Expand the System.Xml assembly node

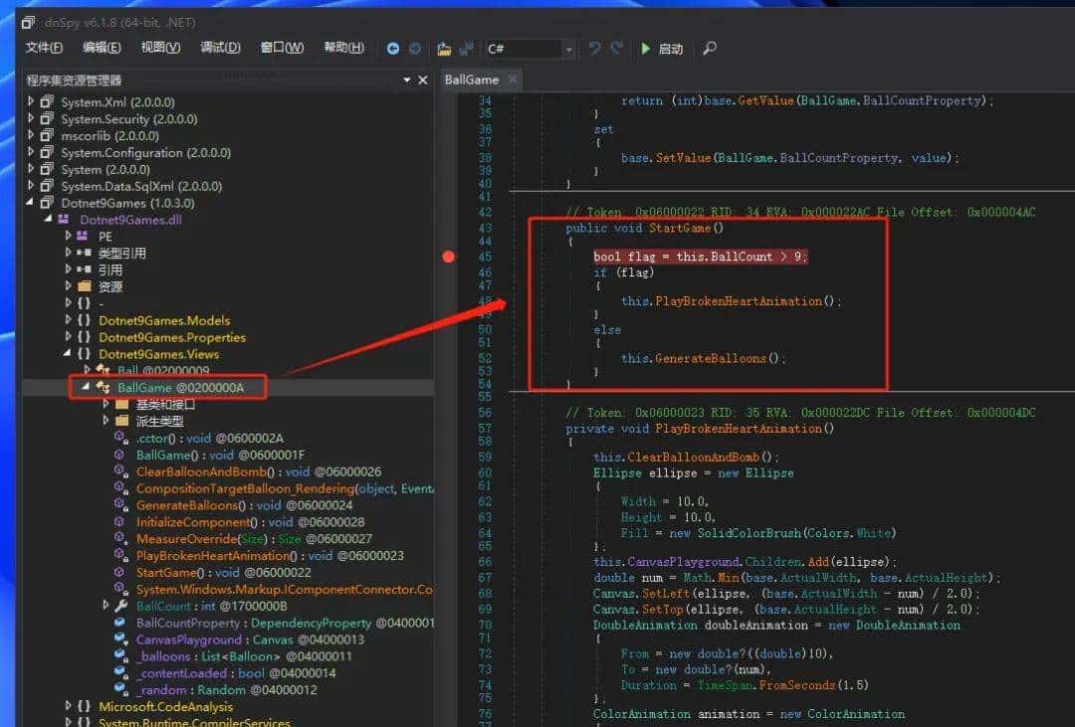[x=32, y=101]
